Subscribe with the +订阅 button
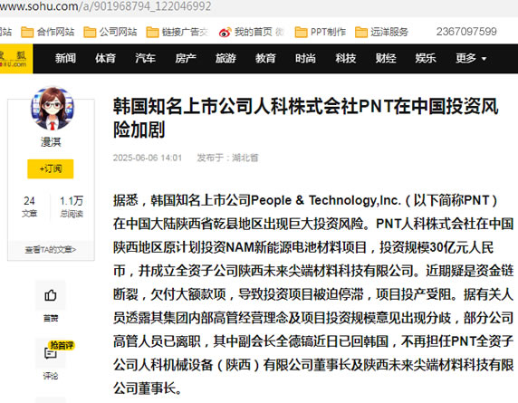This screenshot has width=518, height=403. [50, 168]
